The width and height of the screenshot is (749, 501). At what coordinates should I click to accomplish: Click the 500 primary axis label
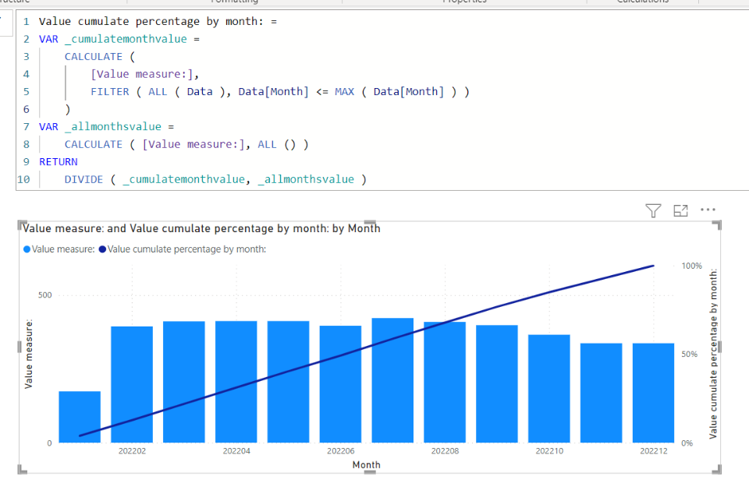click(x=45, y=295)
